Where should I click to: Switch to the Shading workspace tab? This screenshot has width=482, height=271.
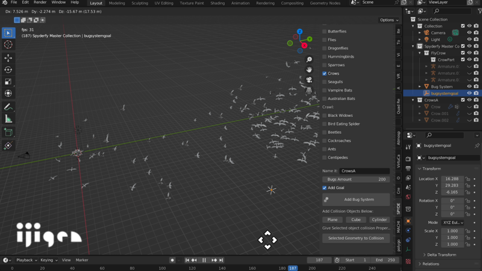point(218,3)
